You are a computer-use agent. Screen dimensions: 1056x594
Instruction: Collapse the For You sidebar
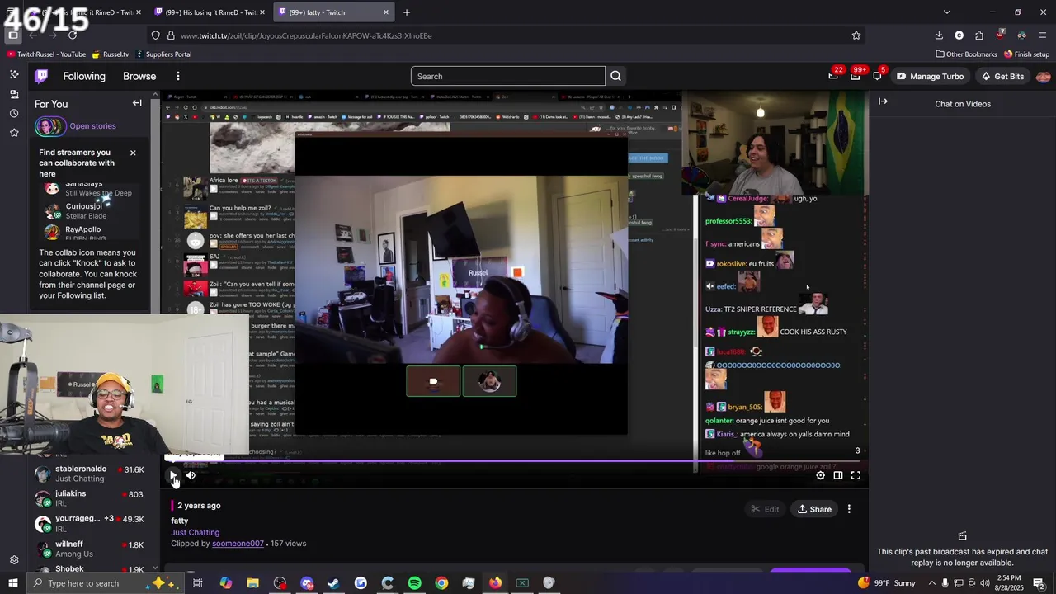tap(137, 103)
